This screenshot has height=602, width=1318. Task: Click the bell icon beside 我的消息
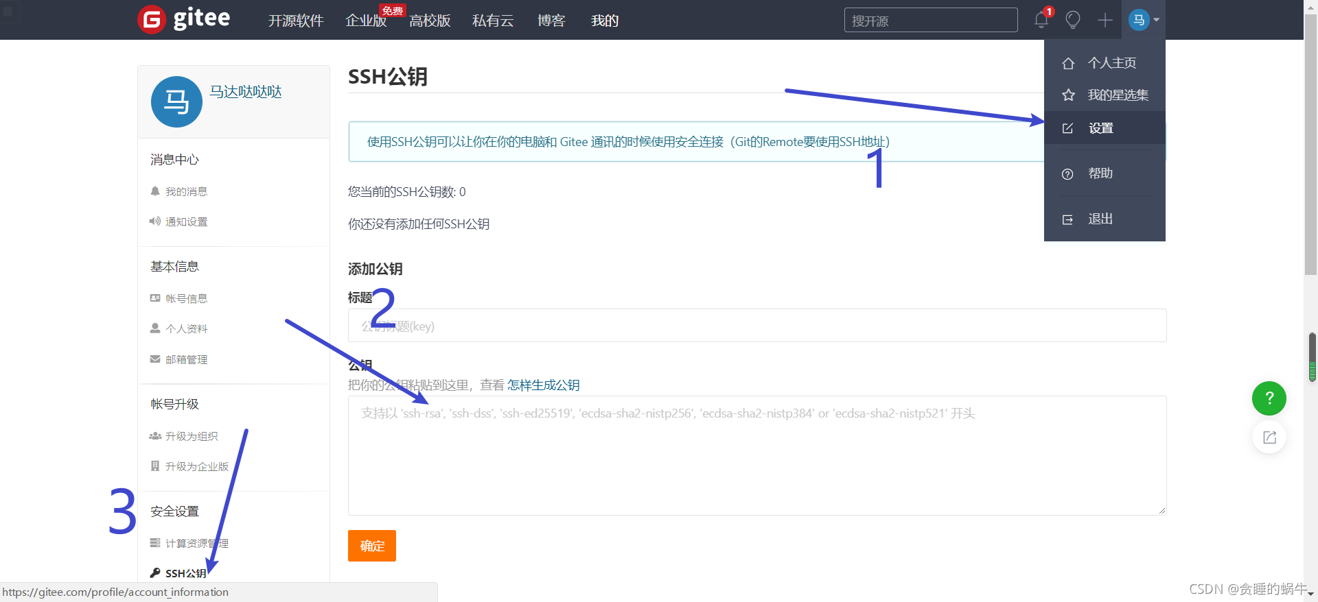click(155, 191)
